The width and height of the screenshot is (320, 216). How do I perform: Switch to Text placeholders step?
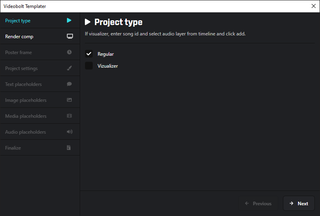point(40,84)
